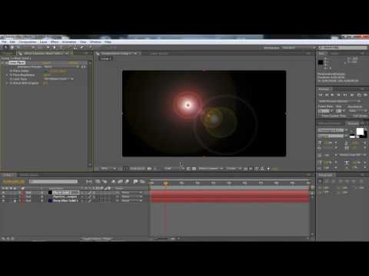Toggle transparency grid below composition viewer
Viewport: 369px width, 276px height.
[194, 169]
